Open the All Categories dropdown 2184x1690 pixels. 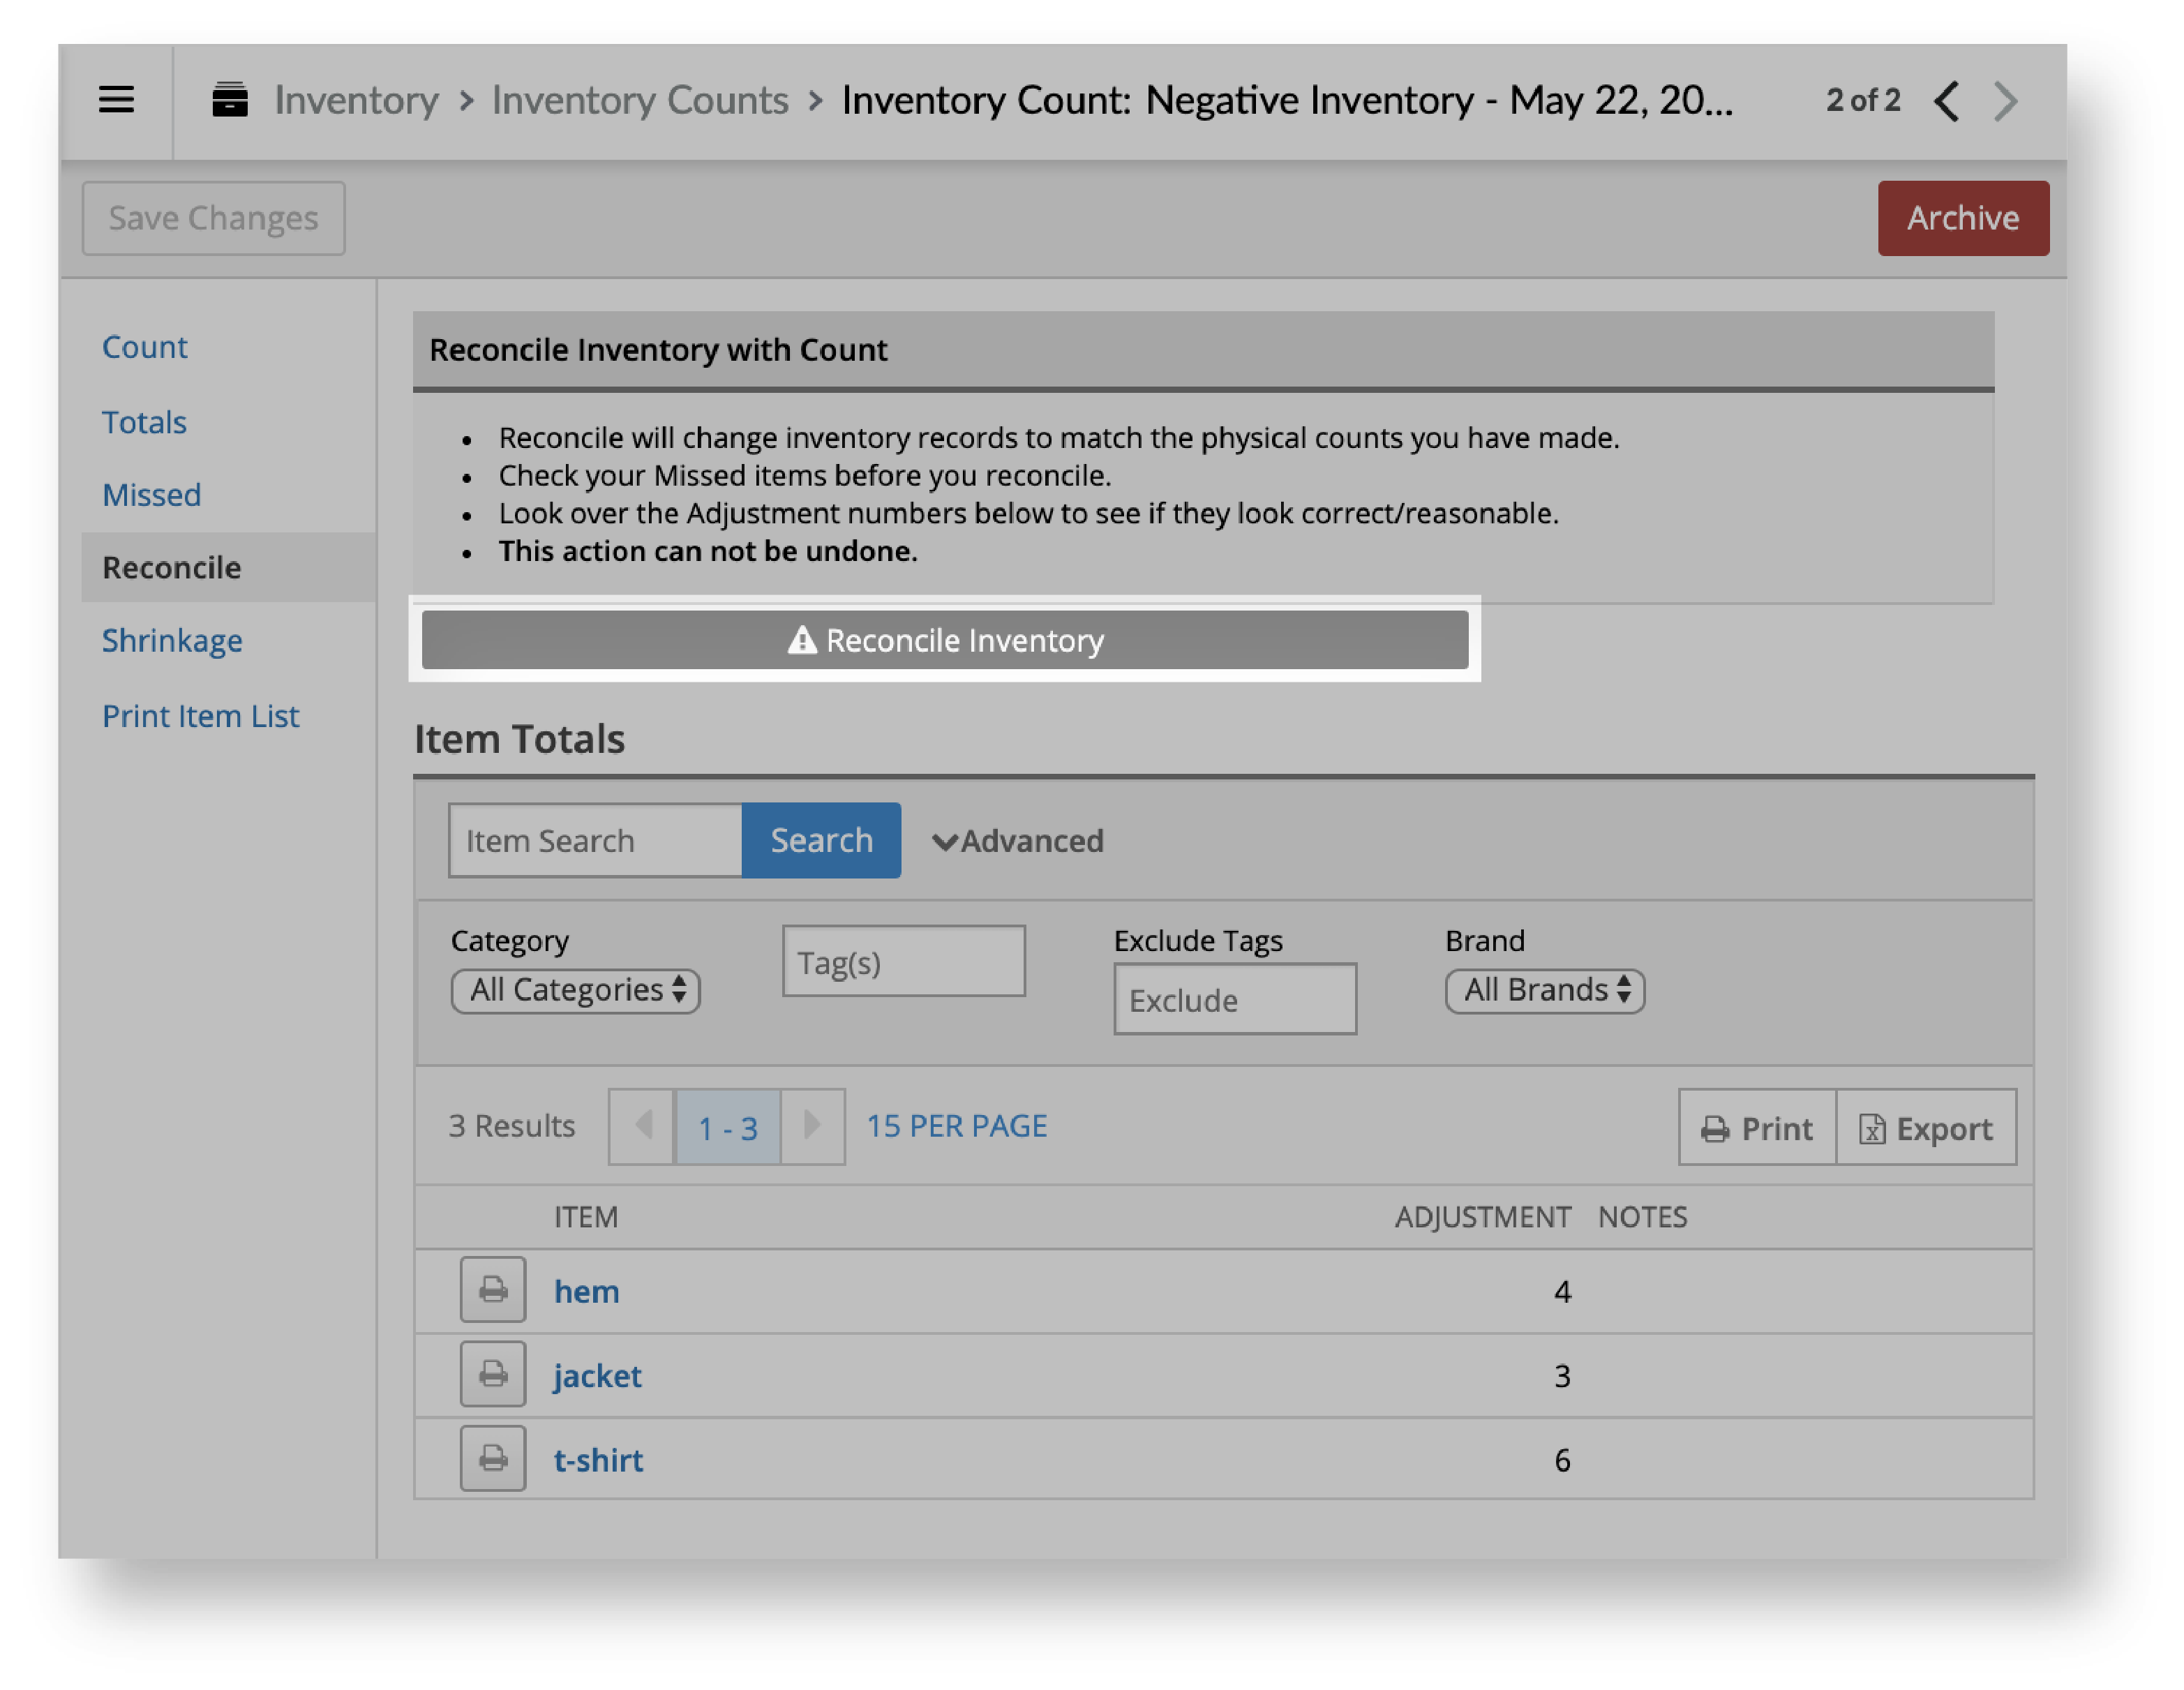(575, 990)
